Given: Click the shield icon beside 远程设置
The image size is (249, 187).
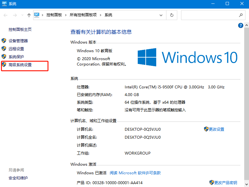Looking at the screenshot, I should 4,49.
